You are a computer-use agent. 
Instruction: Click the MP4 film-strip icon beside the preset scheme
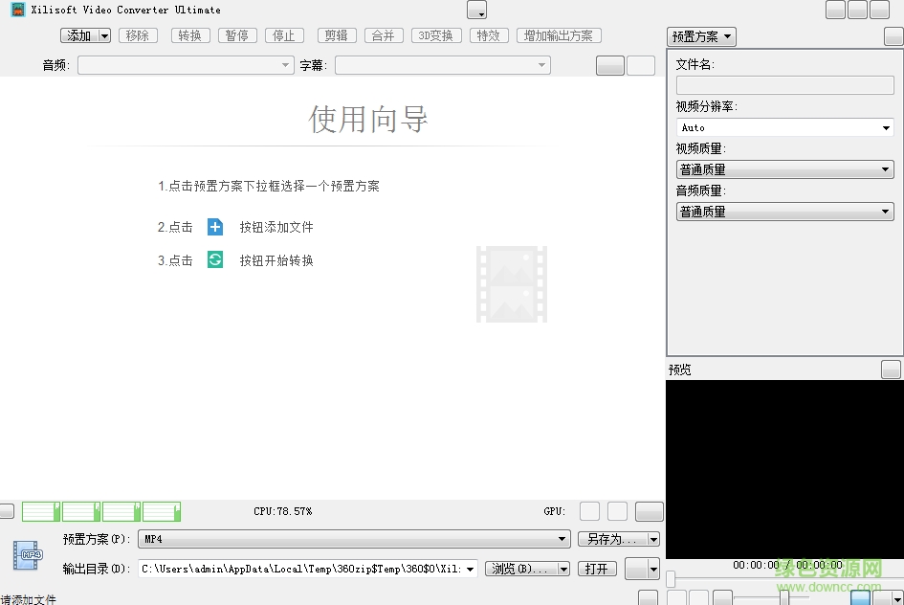pyautogui.click(x=26, y=553)
